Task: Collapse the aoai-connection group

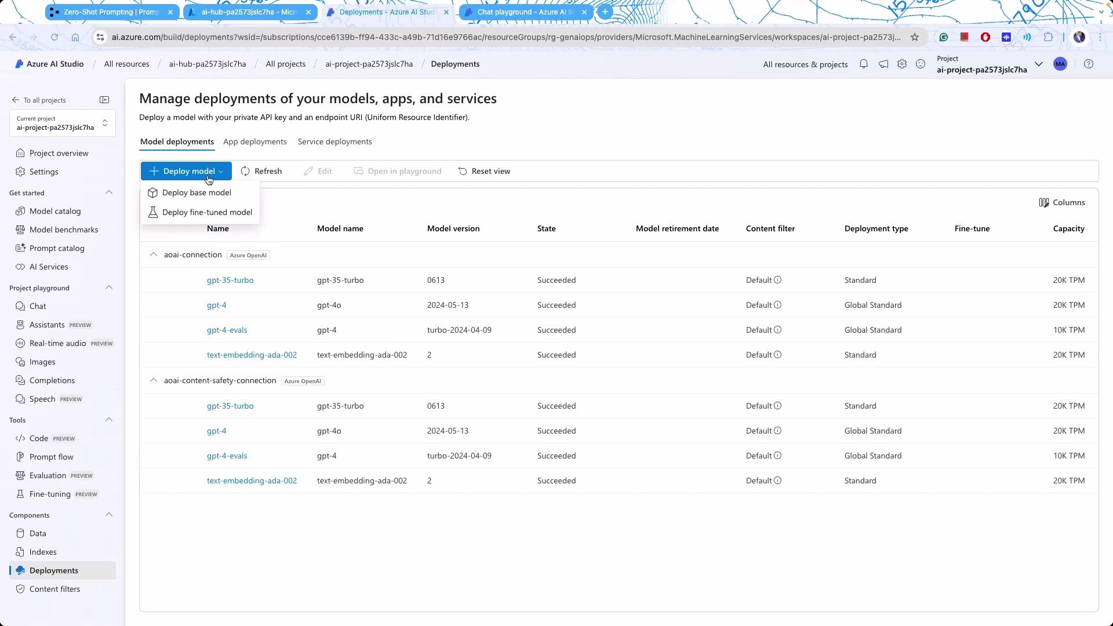Action: click(x=154, y=254)
